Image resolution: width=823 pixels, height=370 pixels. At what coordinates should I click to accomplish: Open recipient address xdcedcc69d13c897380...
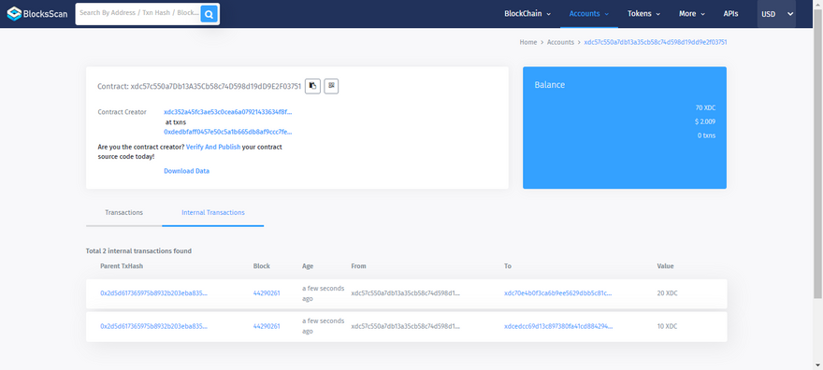[x=558, y=326]
